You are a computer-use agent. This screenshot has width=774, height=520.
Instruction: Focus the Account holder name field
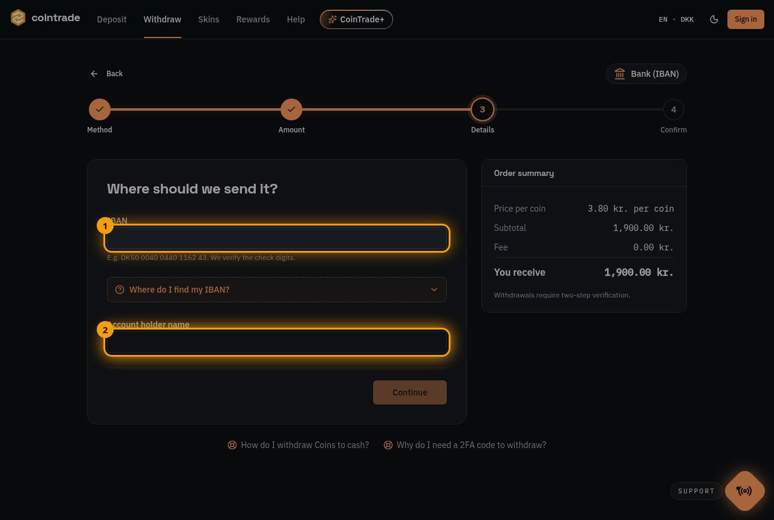(277, 342)
